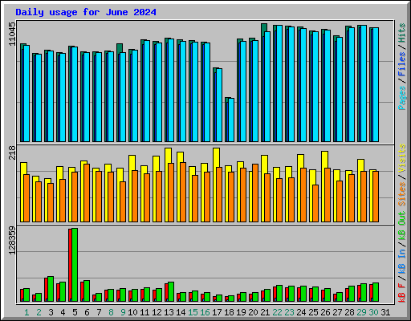Image resolution: width=411 pixels, height=321 pixels.
Task: Click day 12 on the date axis
Action: (157, 312)
